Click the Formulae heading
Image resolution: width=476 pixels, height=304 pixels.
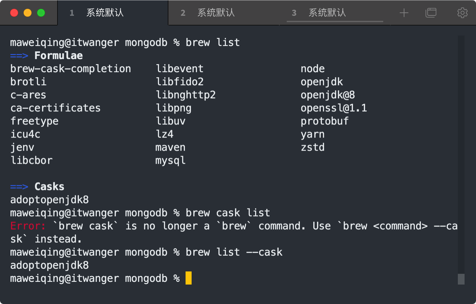pos(58,56)
